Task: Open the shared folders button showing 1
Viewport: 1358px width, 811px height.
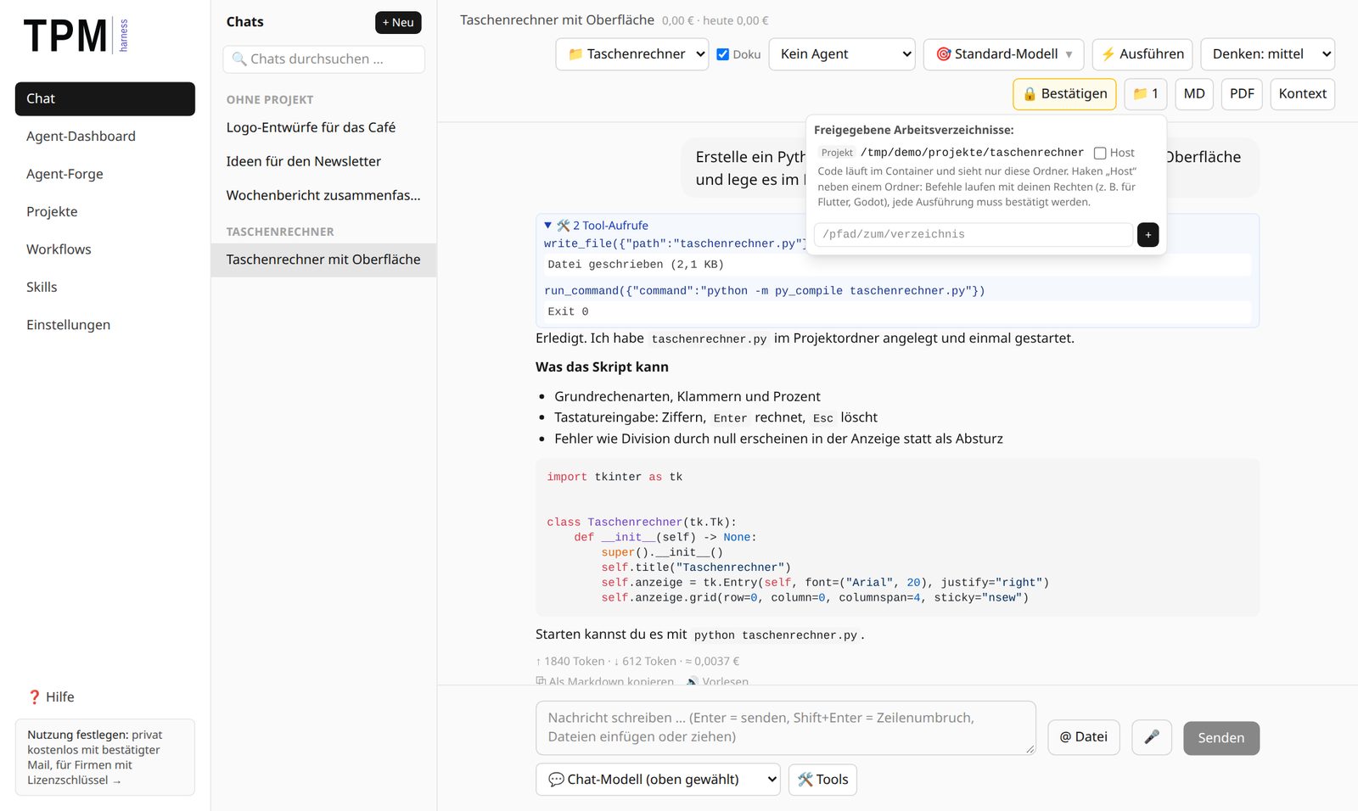Action: pos(1146,94)
